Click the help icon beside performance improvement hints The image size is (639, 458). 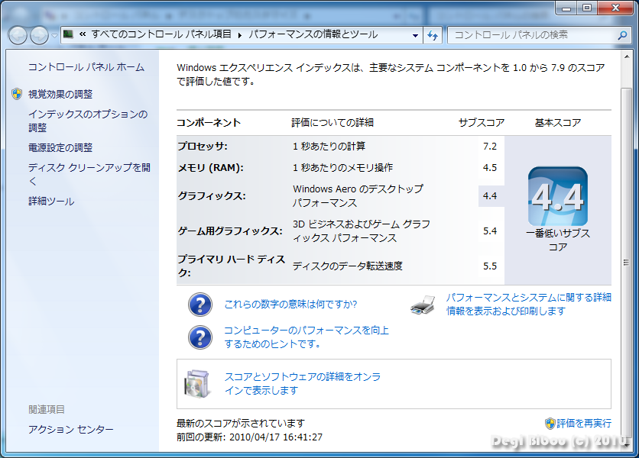click(x=200, y=337)
